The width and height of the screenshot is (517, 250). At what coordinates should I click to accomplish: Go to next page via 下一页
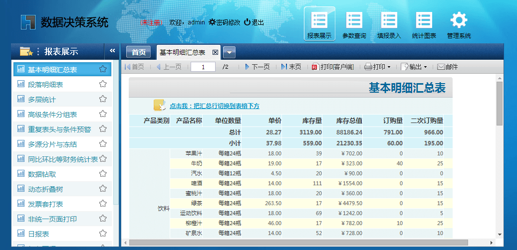(x=257, y=67)
